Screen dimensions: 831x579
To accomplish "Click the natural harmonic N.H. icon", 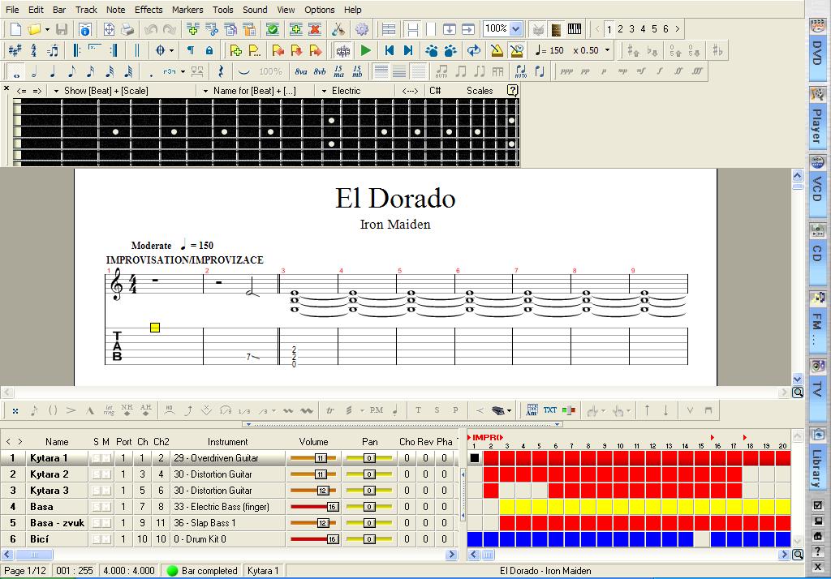I will coord(127,410).
